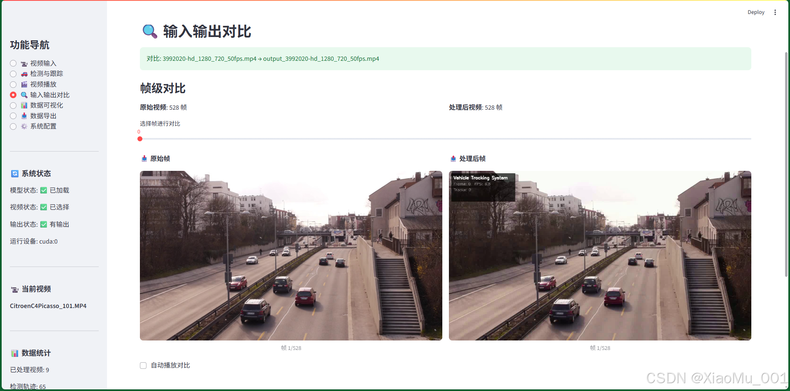
Task: Click the 原始视频: 528 帧 label
Action: click(x=163, y=108)
